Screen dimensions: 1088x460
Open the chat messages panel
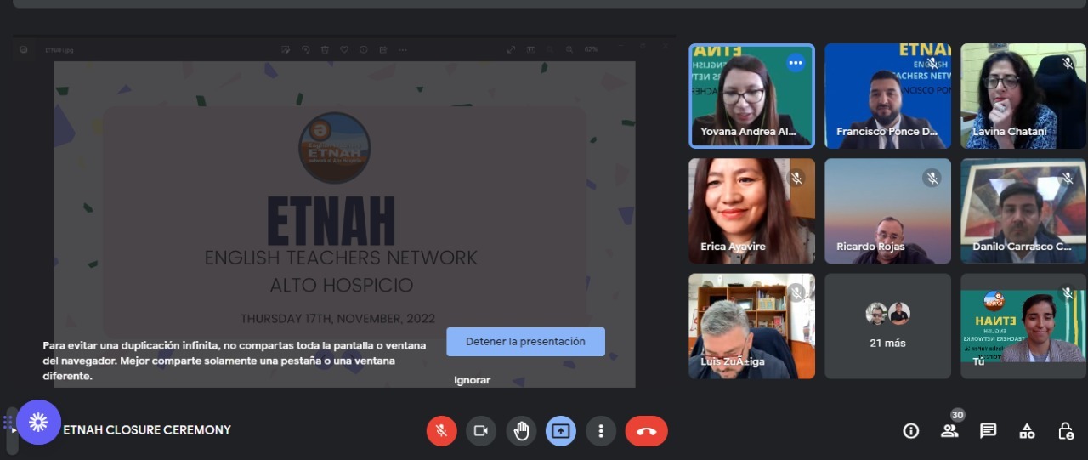988,431
